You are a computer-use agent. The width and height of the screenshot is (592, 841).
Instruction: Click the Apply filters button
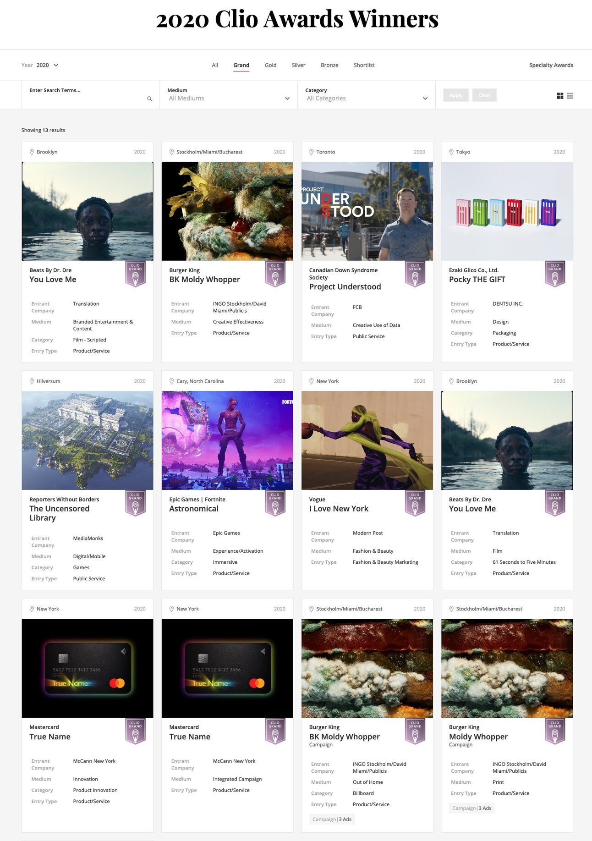pos(456,95)
